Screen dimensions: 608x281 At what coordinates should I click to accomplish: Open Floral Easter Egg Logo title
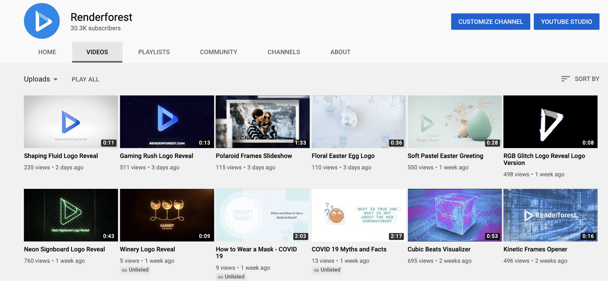[x=343, y=156]
